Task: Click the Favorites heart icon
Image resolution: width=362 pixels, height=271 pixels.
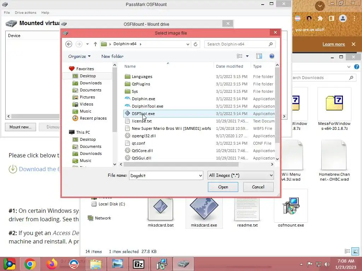Action: point(71,69)
